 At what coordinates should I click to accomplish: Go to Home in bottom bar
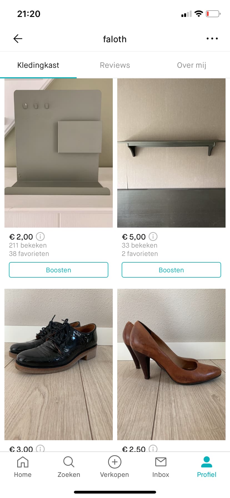(x=23, y=467)
